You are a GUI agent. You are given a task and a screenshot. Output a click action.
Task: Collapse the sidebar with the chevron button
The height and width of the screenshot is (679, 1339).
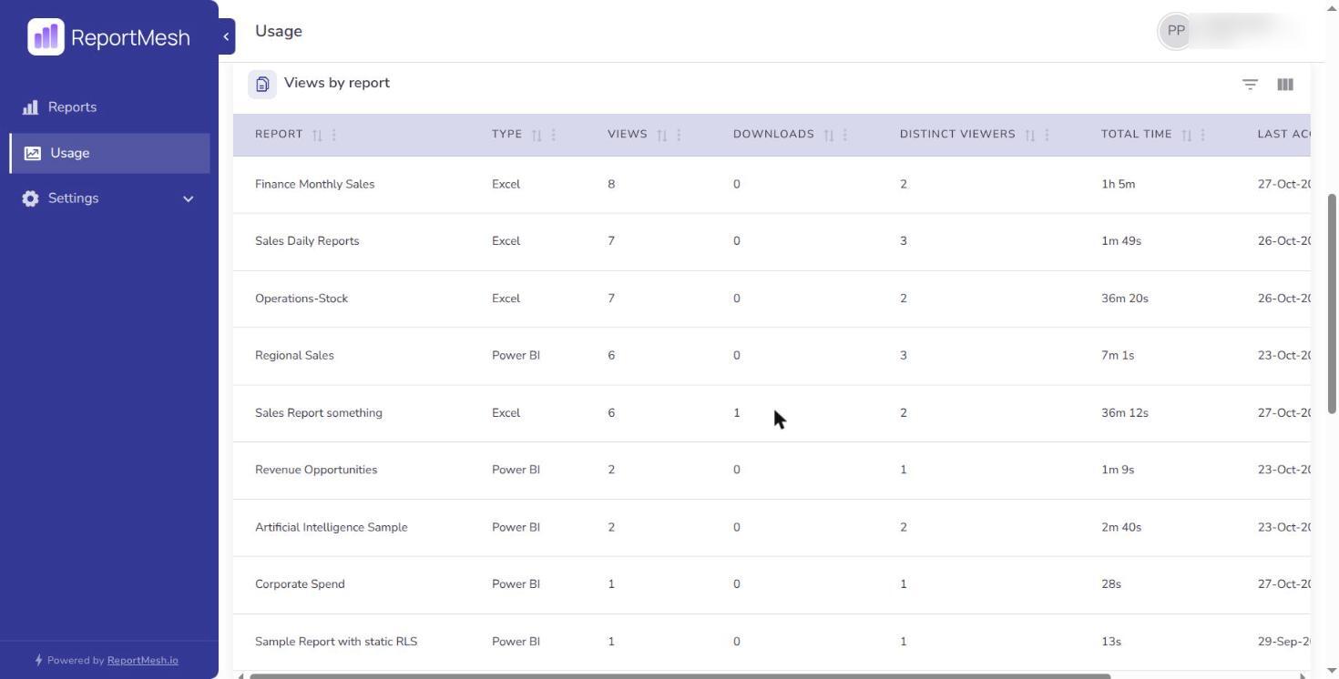(x=226, y=36)
